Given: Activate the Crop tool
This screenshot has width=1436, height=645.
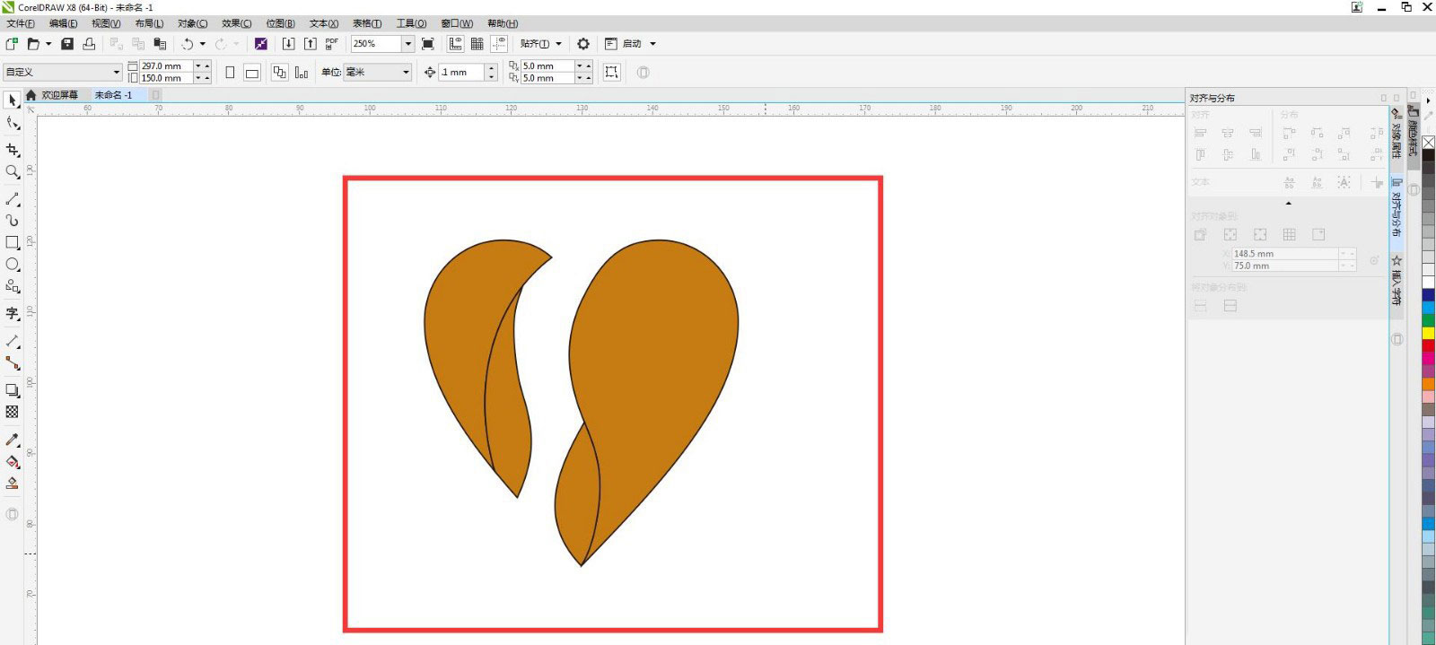Looking at the screenshot, I should (13, 151).
